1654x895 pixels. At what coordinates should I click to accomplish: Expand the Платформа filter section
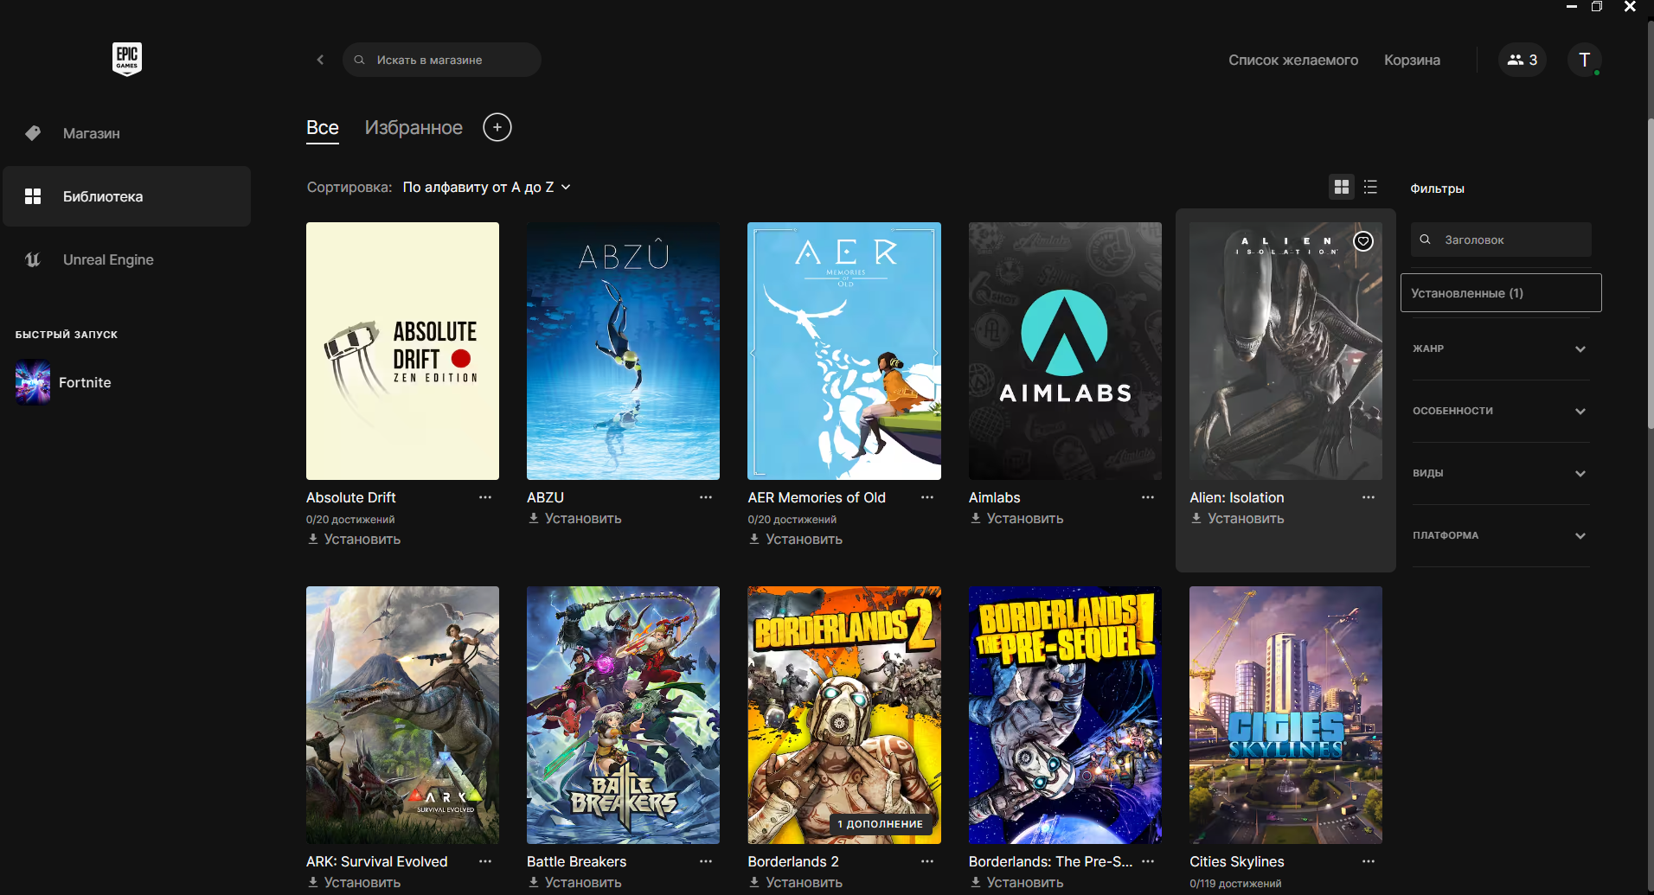(1500, 535)
